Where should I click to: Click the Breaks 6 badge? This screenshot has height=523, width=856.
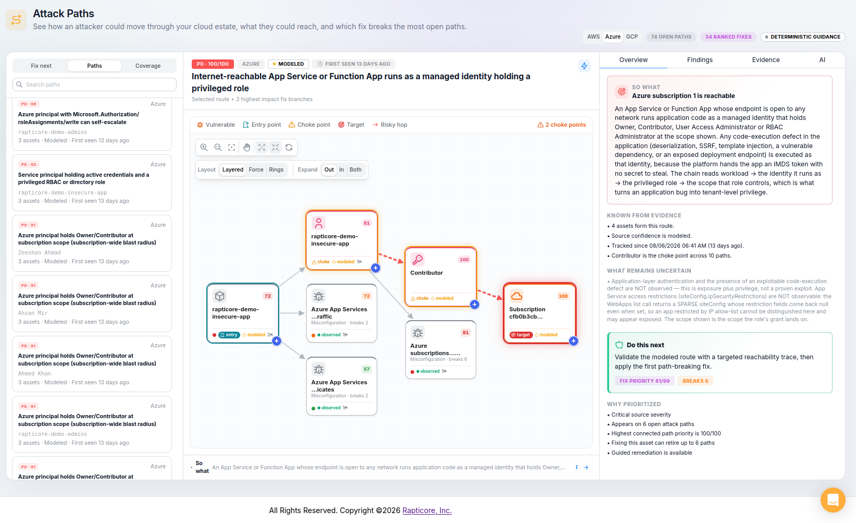coord(696,381)
